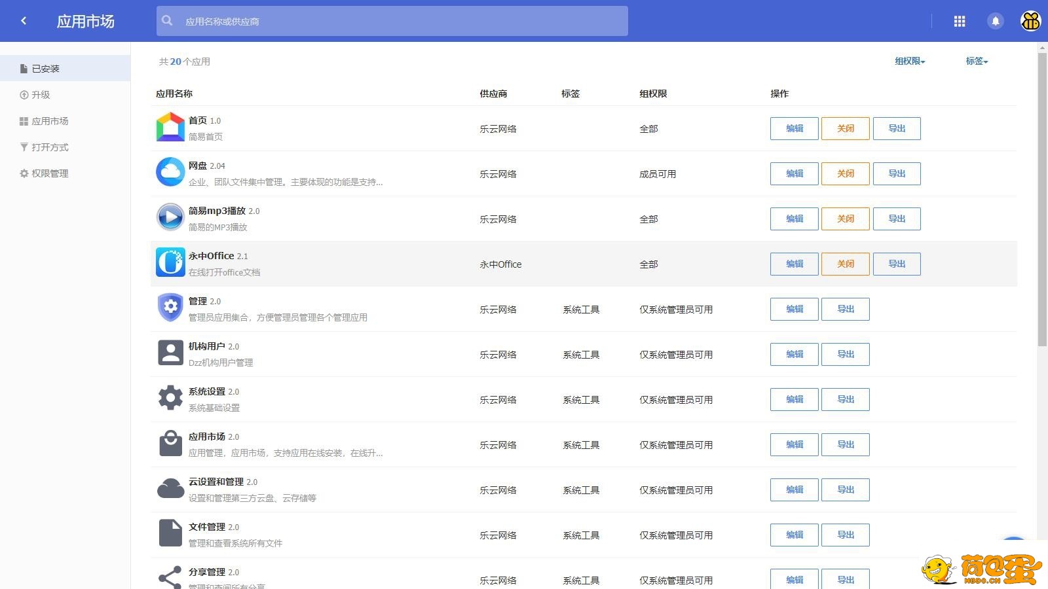Click the 网盘 2.04 app name
The image size is (1048, 589).
point(206,166)
